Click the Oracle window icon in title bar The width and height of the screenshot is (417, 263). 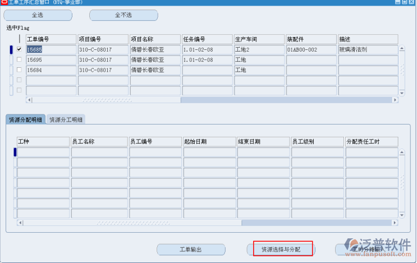(x=4, y=3)
